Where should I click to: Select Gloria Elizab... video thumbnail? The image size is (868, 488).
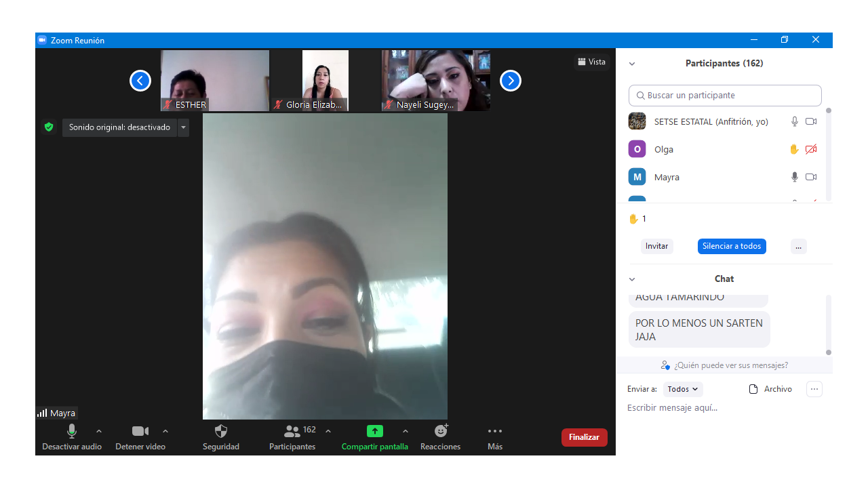[325, 81]
